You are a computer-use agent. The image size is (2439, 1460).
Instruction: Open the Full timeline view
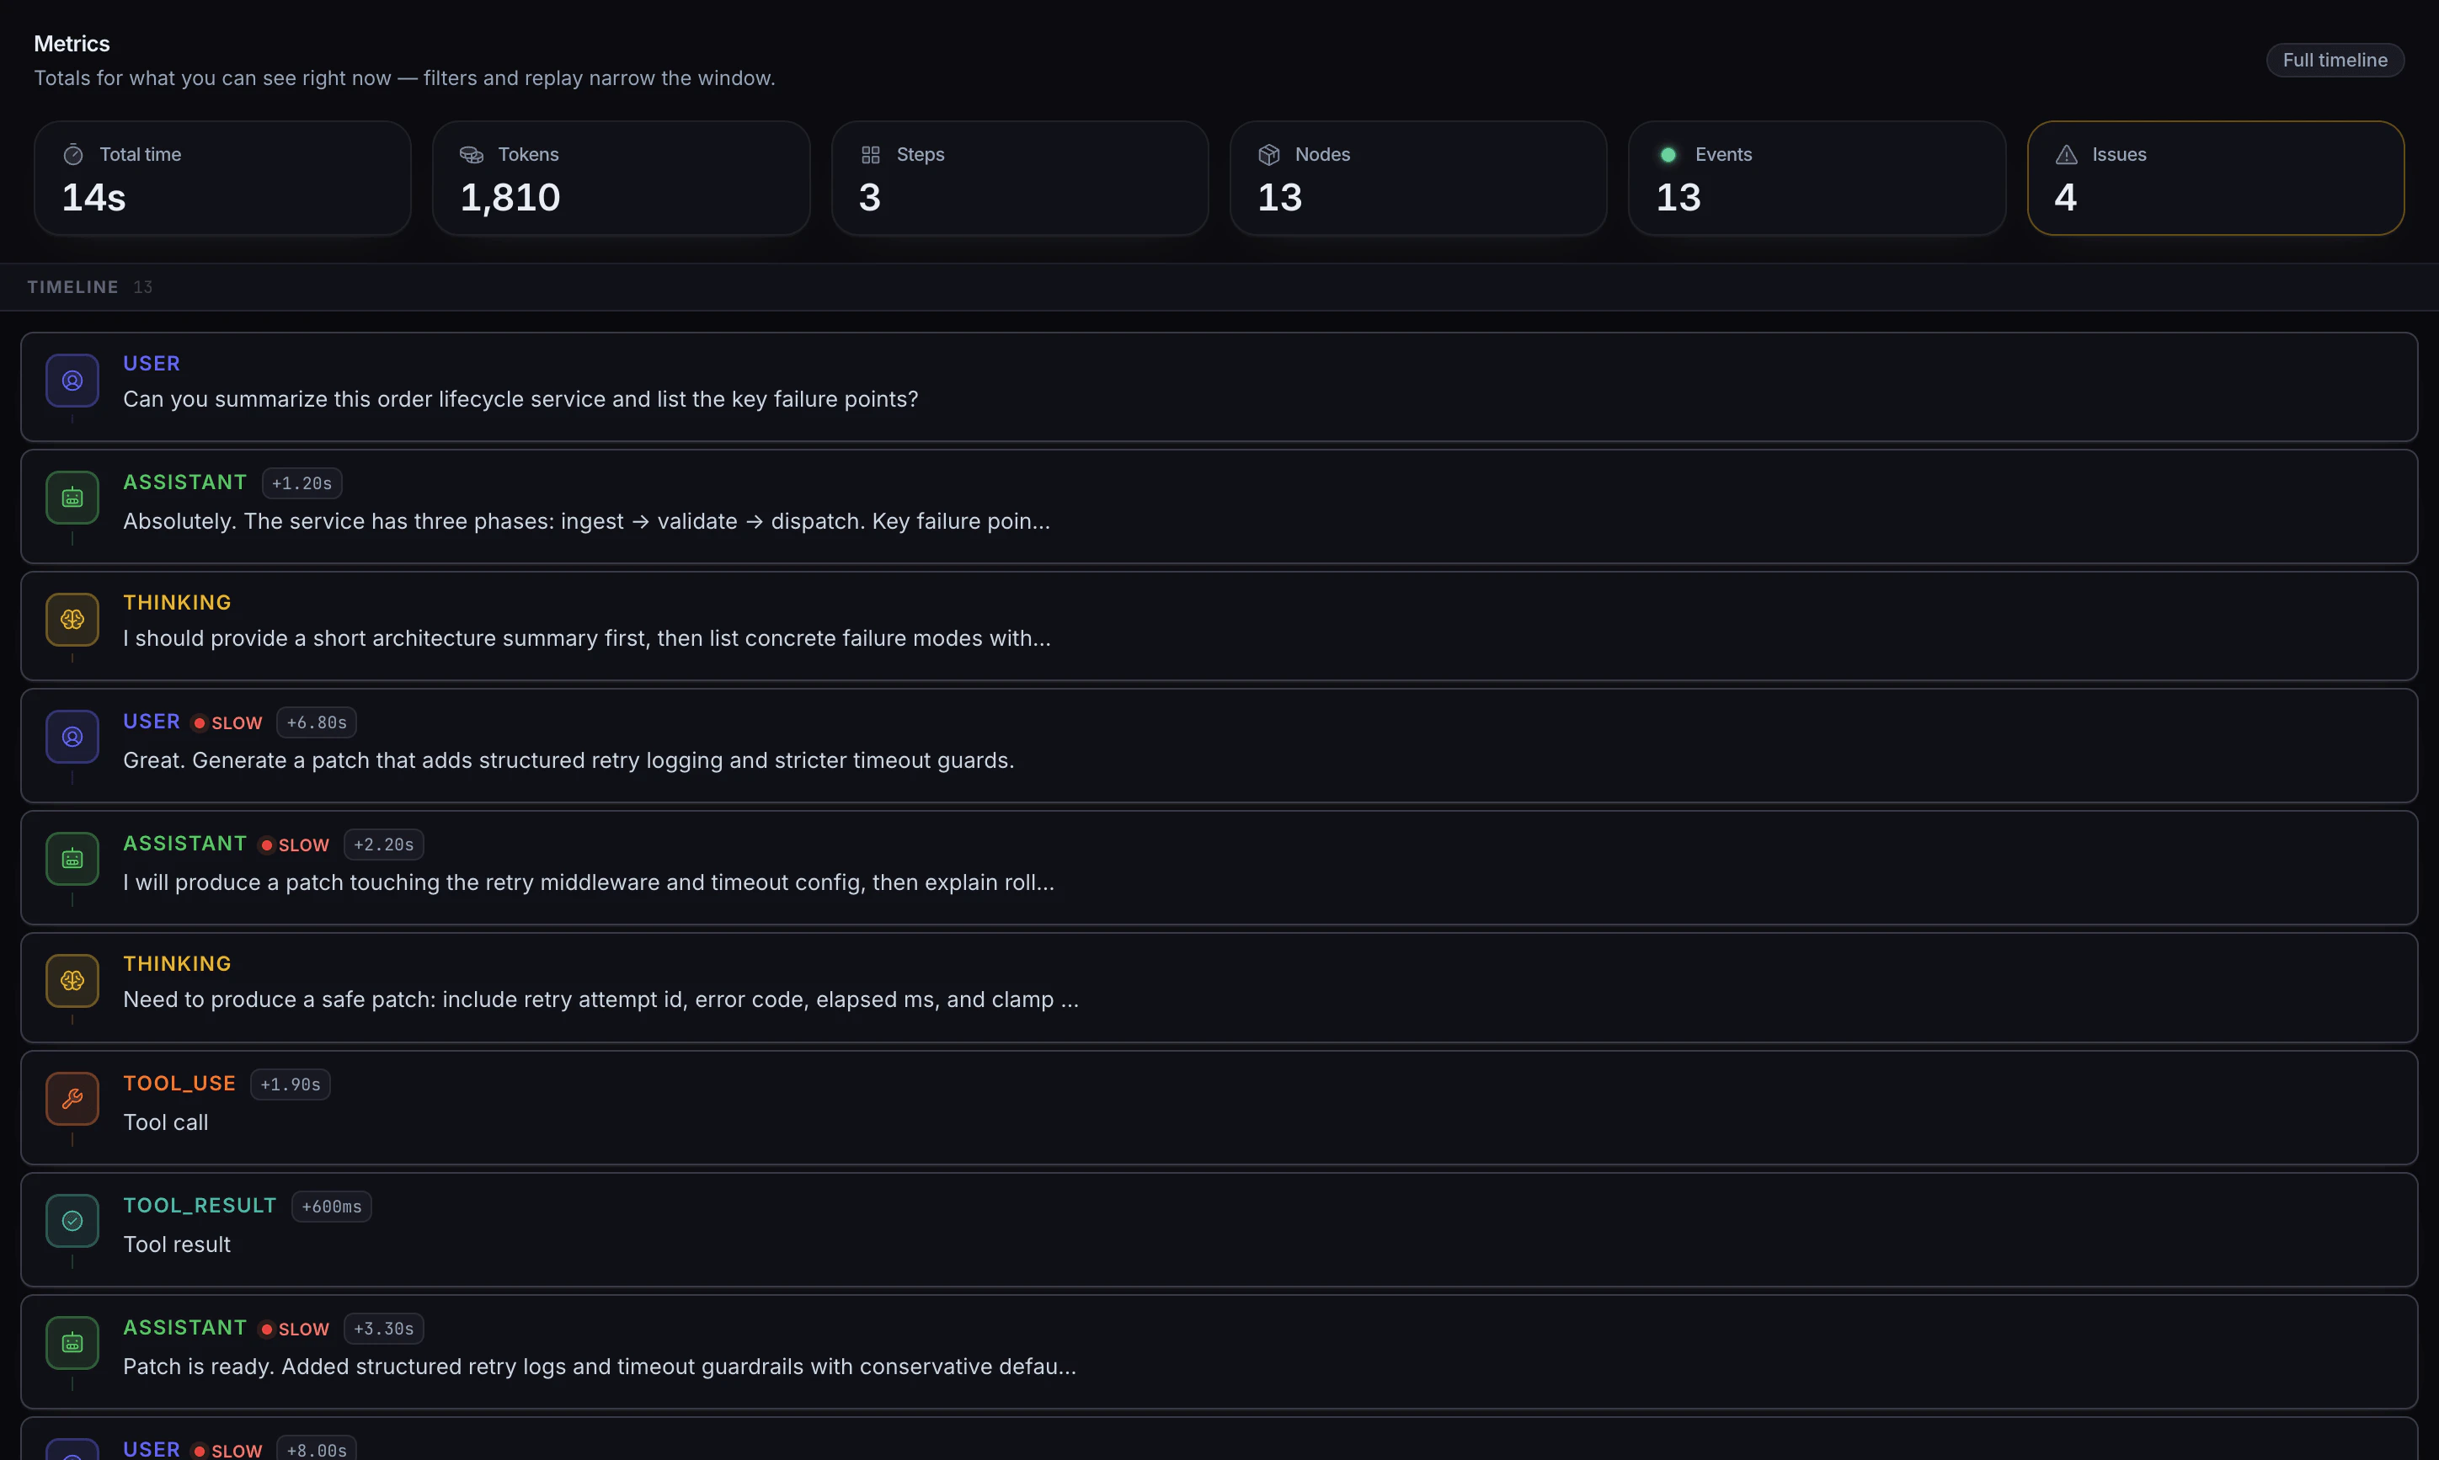coord(2335,59)
